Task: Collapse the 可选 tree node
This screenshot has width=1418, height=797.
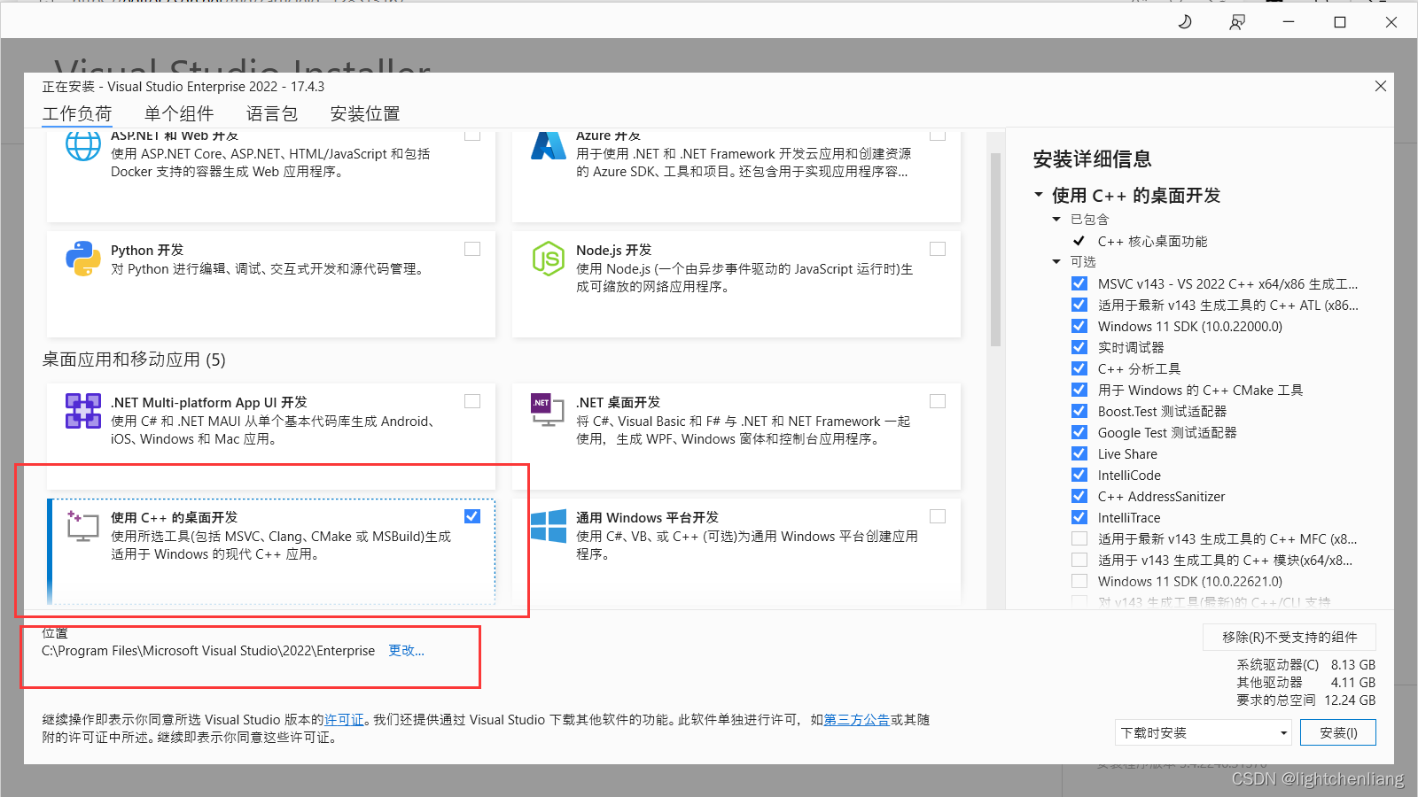Action: 1056,262
